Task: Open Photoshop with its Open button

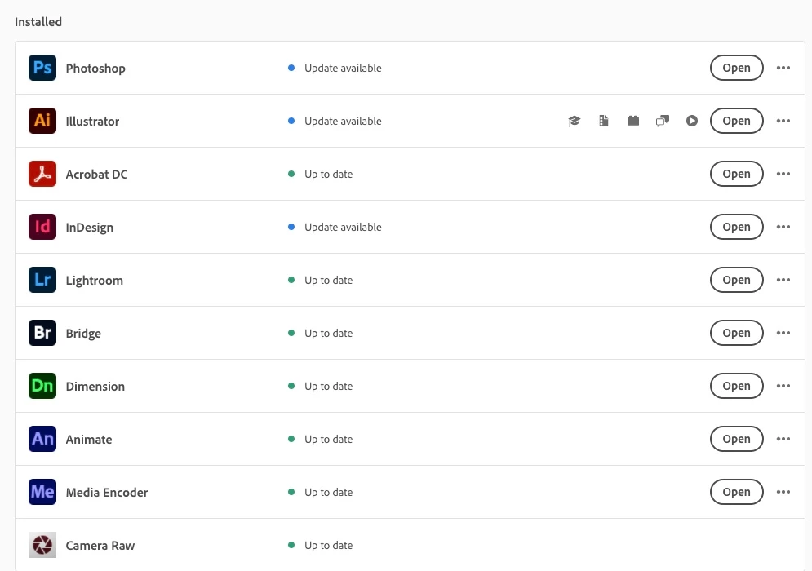Action: [736, 68]
